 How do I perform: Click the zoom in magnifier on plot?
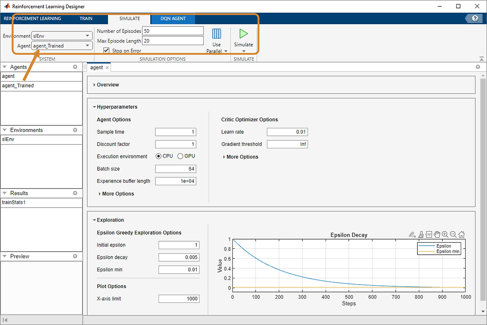tap(445, 235)
